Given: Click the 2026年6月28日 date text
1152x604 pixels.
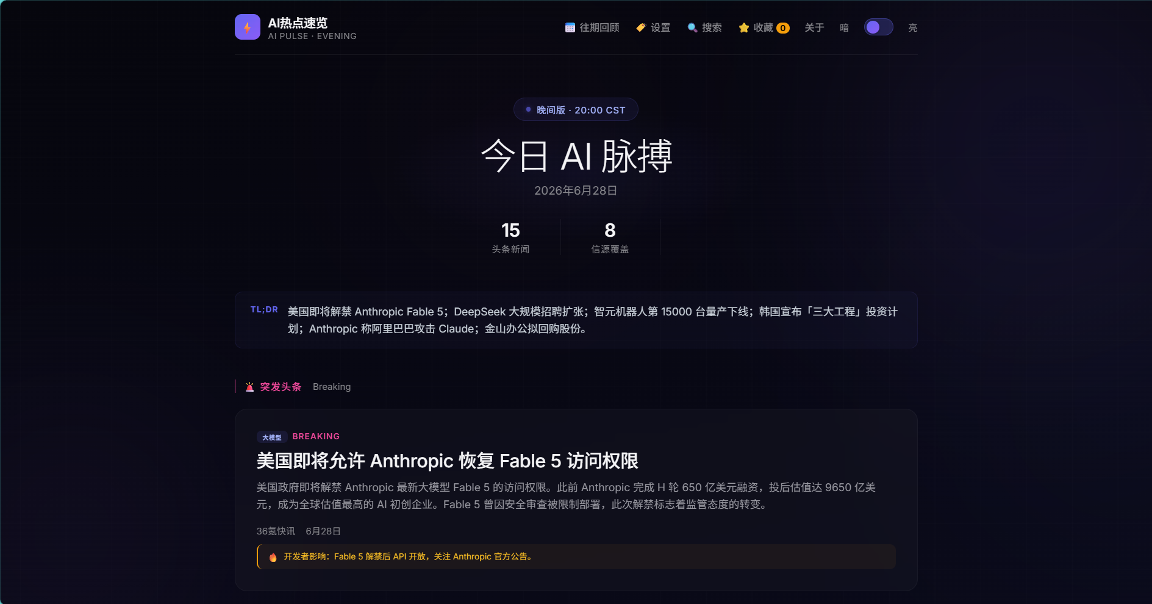Looking at the screenshot, I should [576, 190].
